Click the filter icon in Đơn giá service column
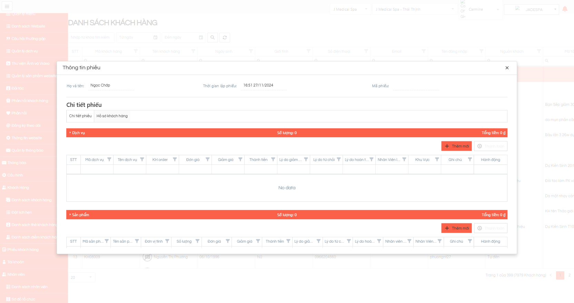Viewport: 574px width, 303px height. pos(207,160)
